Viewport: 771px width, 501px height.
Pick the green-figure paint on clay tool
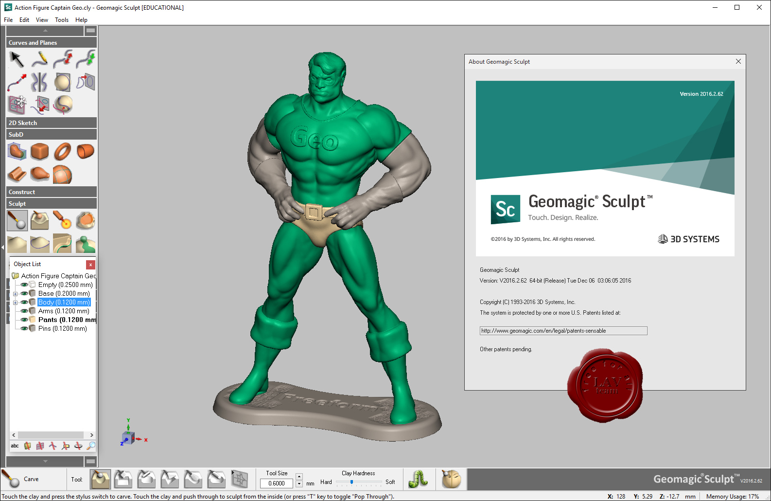86,243
